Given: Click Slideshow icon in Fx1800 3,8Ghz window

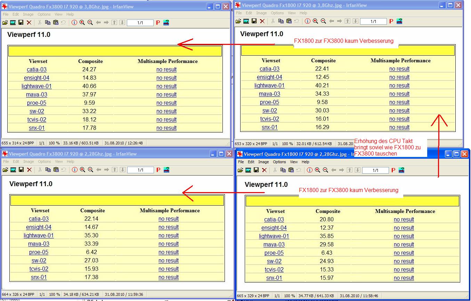Looking at the screenshot, I should (x=246, y=21).
